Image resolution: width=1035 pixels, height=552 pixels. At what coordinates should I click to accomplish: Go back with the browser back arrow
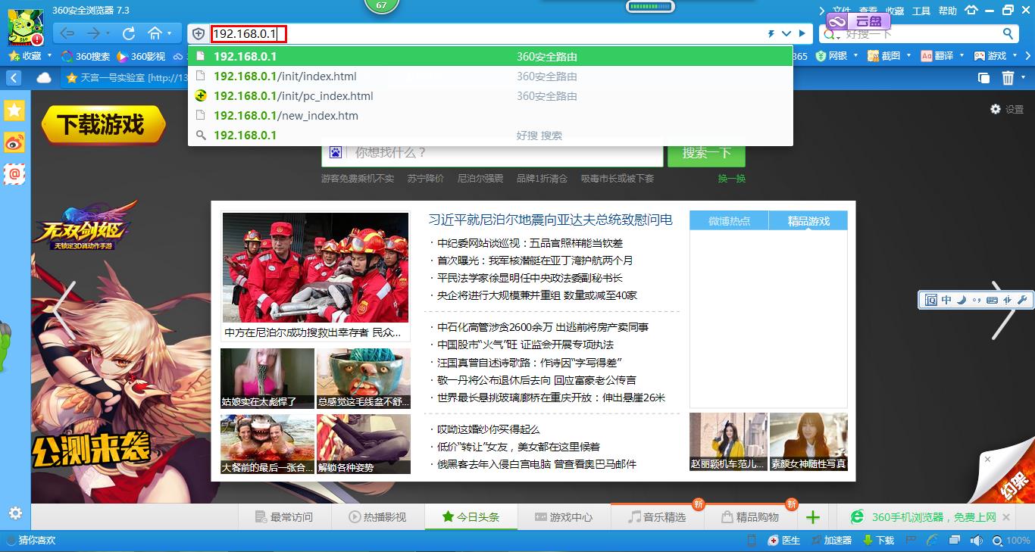coord(67,33)
